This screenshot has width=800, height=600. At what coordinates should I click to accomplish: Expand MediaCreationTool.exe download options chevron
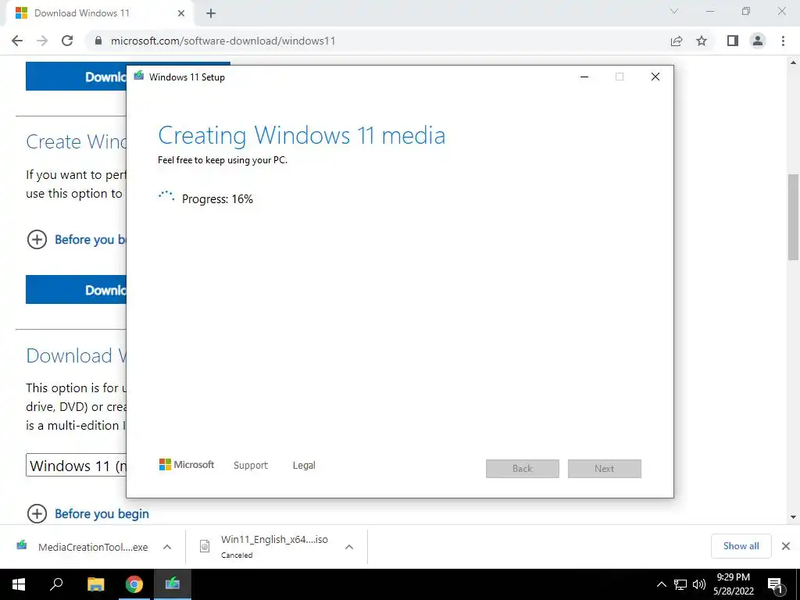pos(167,547)
